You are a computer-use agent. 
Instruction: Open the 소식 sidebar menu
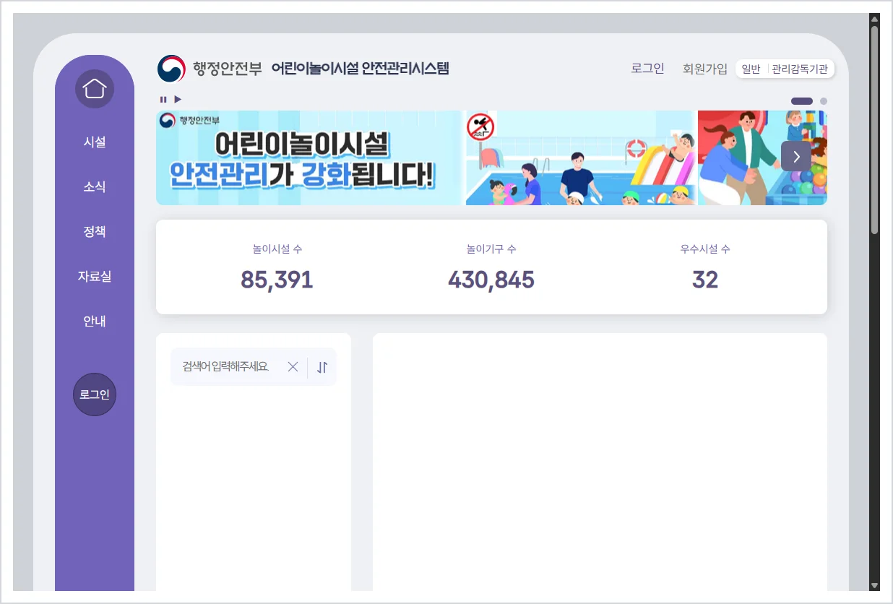95,187
